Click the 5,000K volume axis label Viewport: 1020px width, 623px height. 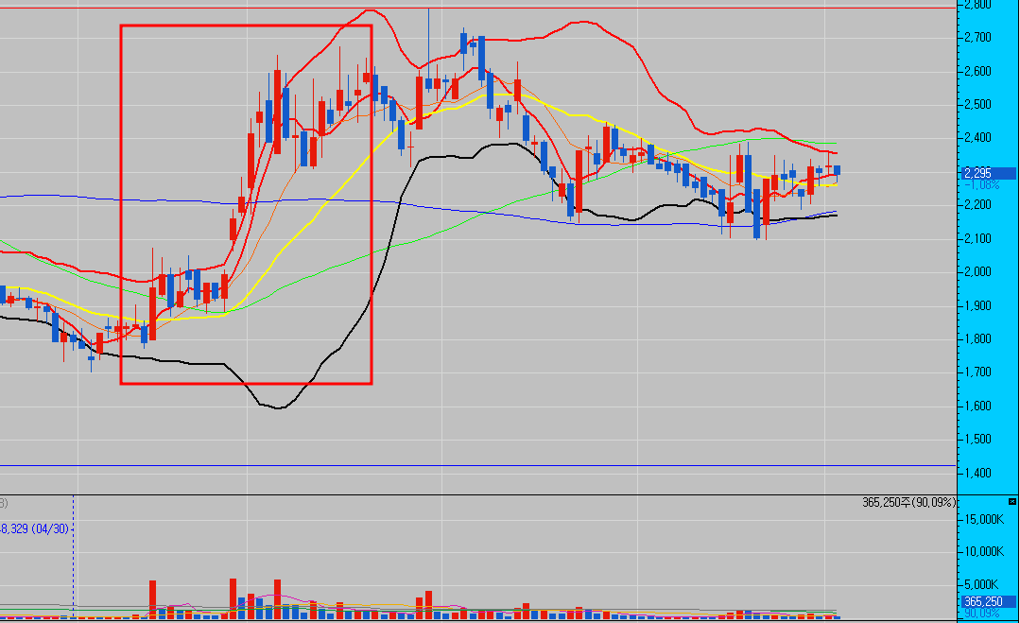tap(981, 584)
